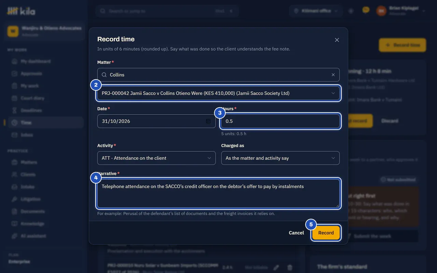Open the Brian Kiplagat user menu

[401, 11]
